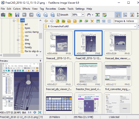139x119 pixels.
Task: Select the dmg folder in tree
Action: coord(27,44)
